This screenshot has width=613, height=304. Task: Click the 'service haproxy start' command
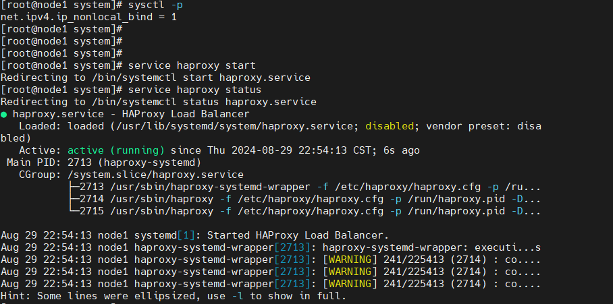(x=192, y=65)
